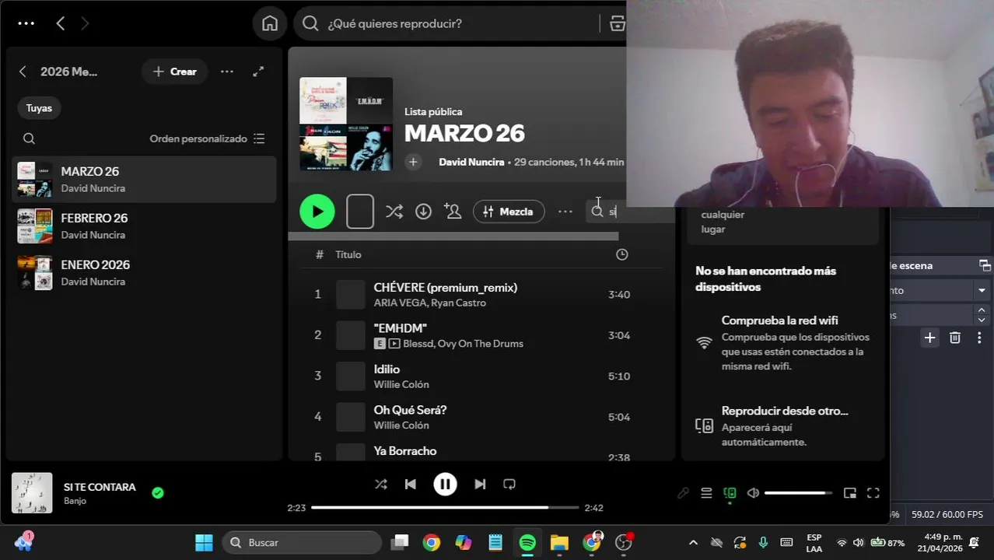Toggle shuffle in the player bar

click(381, 484)
